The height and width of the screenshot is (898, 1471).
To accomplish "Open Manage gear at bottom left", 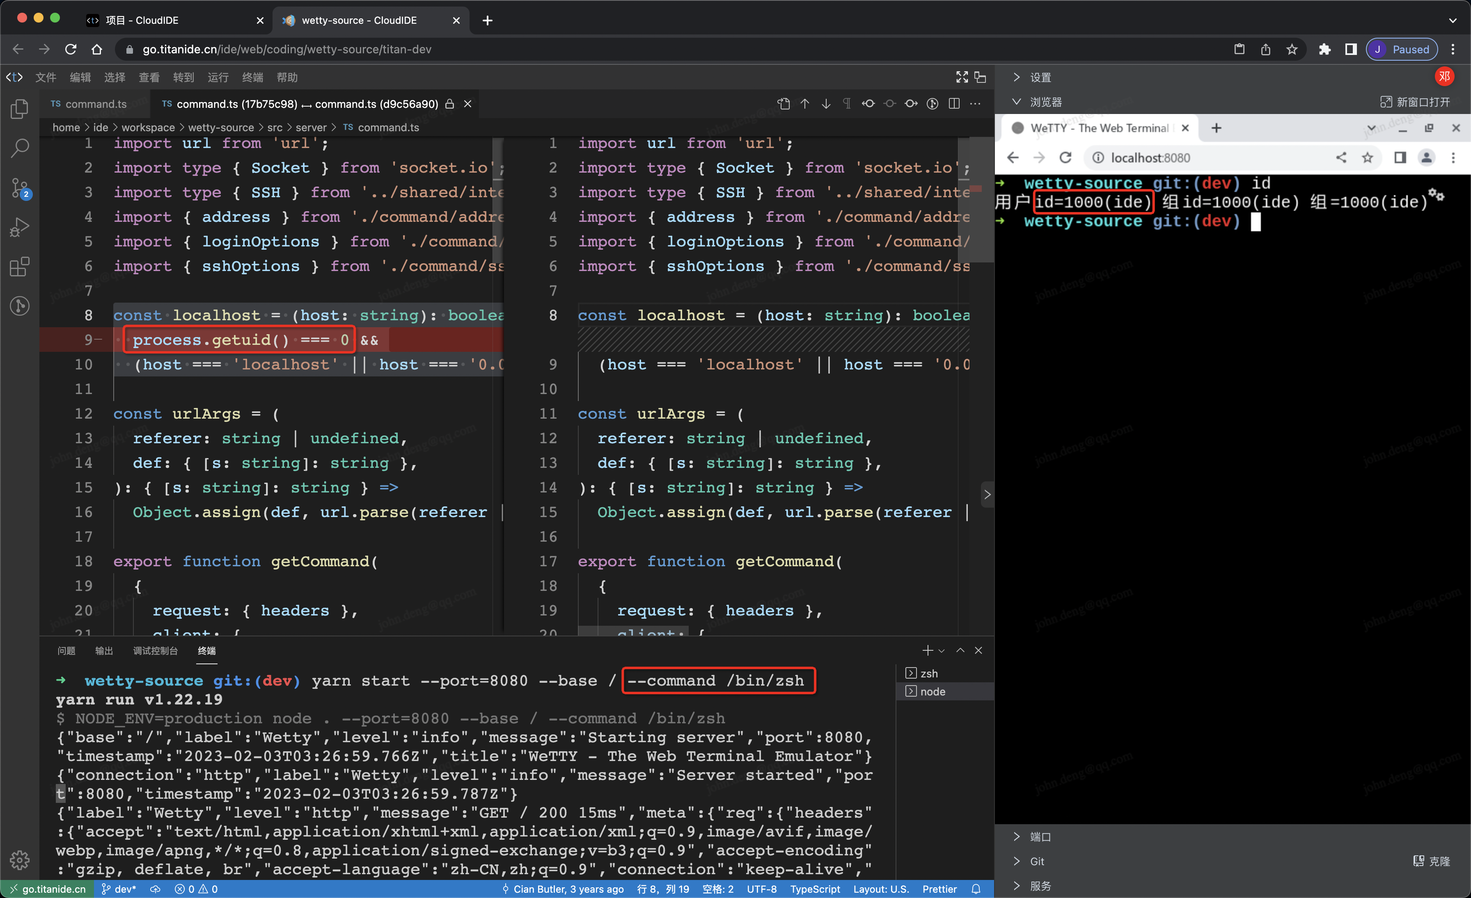I will point(20,860).
